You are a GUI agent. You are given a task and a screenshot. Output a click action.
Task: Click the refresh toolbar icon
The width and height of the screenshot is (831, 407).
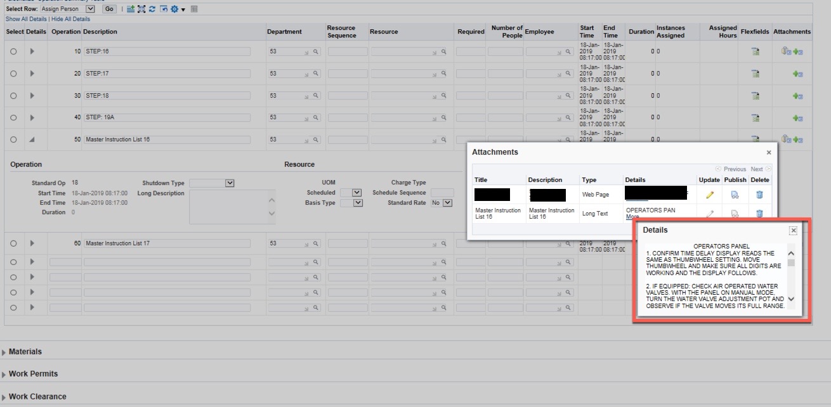tap(152, 9)
